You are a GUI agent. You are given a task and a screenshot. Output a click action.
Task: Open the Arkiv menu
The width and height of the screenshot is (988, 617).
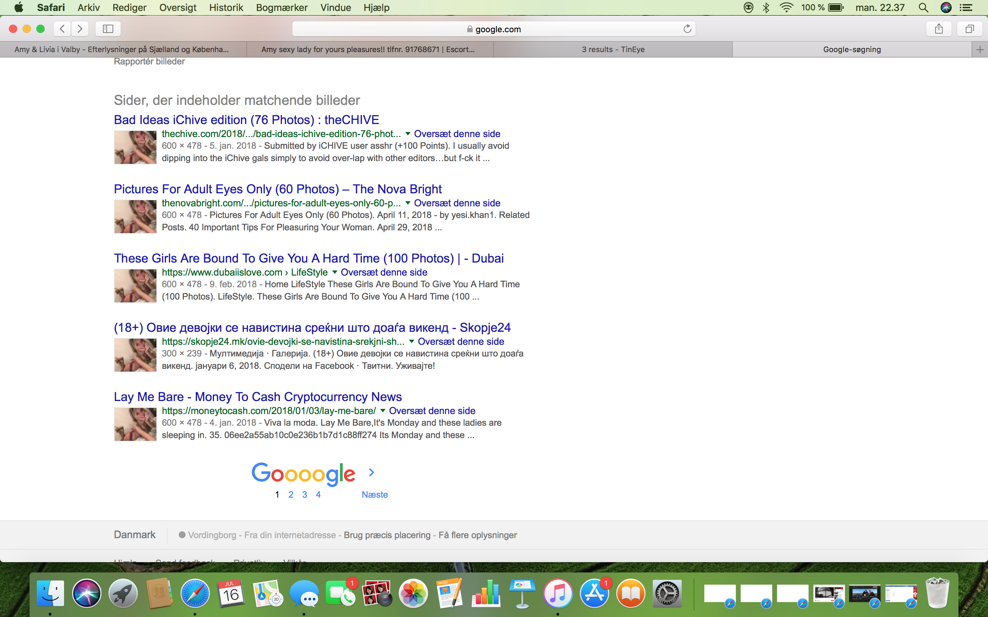coord(89,7)
